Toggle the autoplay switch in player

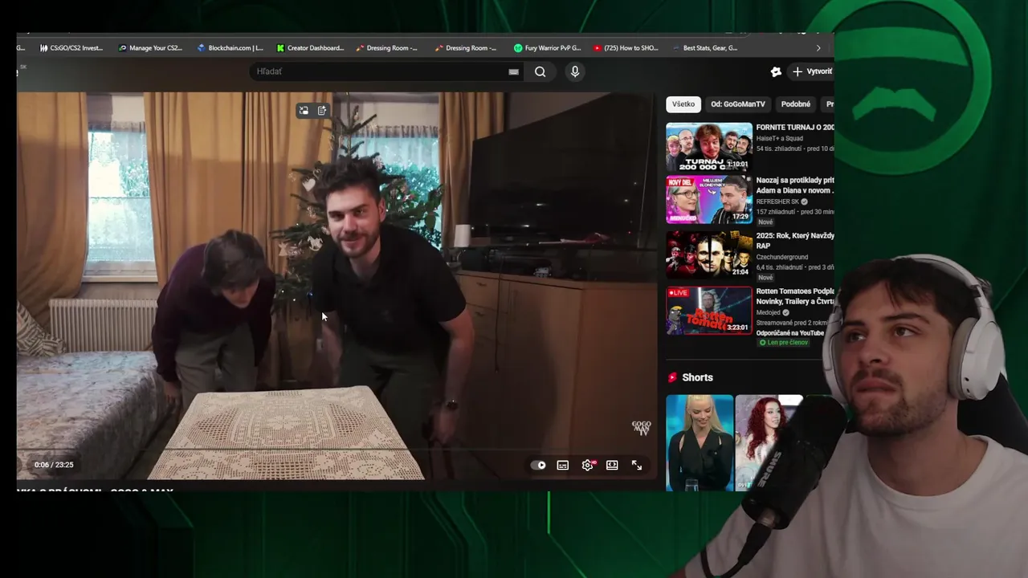(538, 465)
